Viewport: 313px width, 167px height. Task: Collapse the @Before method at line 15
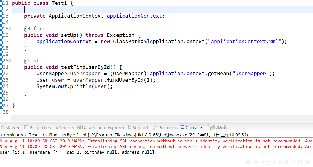(x=10, y=28)
